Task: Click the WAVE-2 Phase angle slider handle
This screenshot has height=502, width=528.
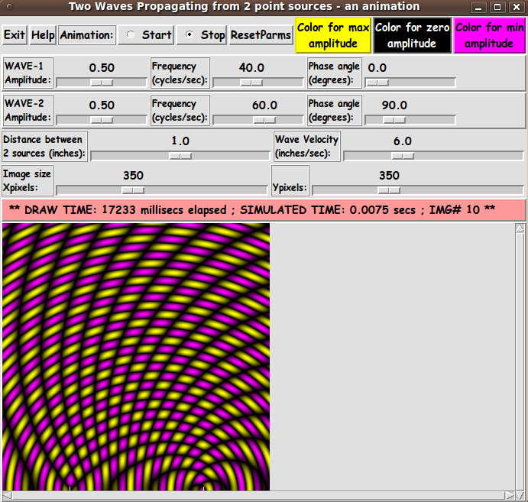Action: pyautogui.click(x=394, y=120)
